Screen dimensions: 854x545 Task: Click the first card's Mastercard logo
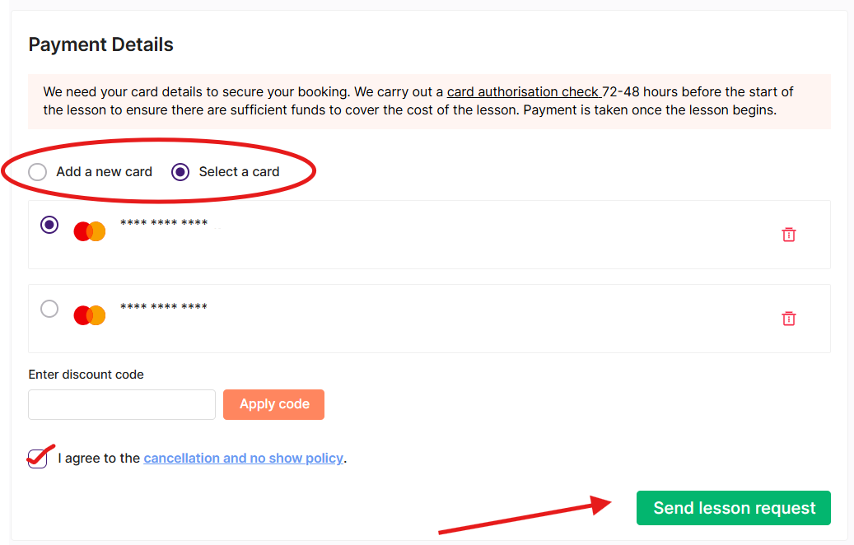click(90, 231)
